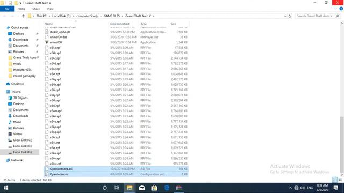Launch Microsoft Edge from taskbar

(x=167, y=188)
